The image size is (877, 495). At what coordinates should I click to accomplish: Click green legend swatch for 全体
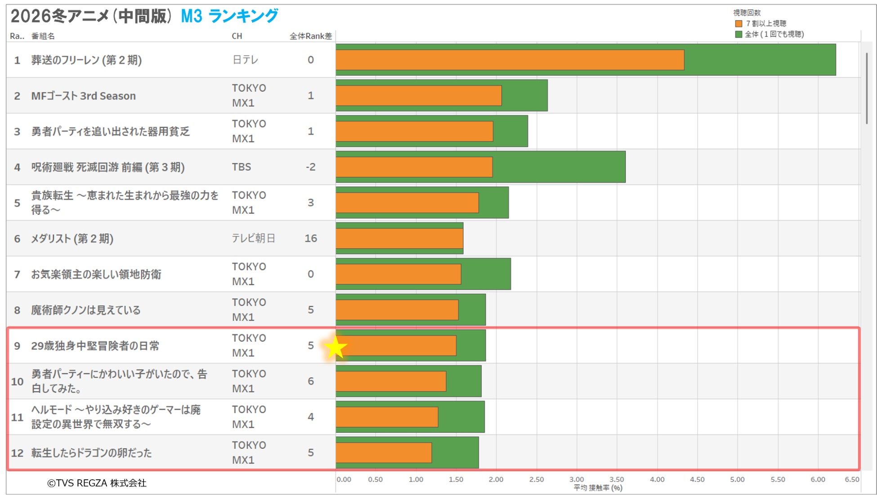[738, 35]
